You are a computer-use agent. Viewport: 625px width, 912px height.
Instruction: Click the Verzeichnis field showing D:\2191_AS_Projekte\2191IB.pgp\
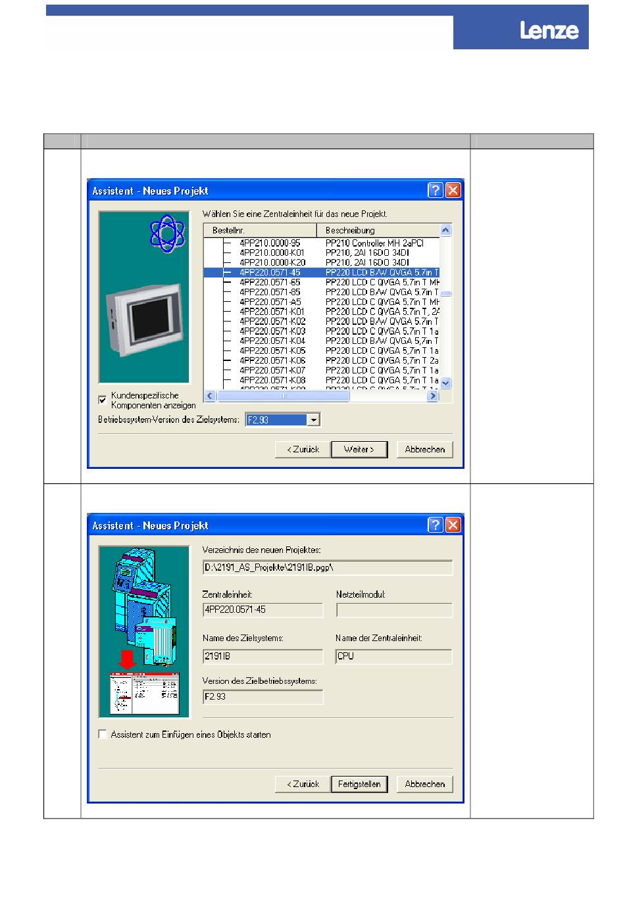coord(328,567)
